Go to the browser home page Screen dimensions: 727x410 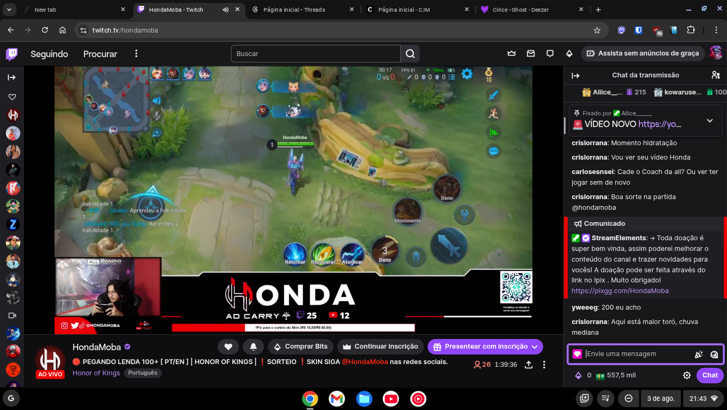point(63,30)
